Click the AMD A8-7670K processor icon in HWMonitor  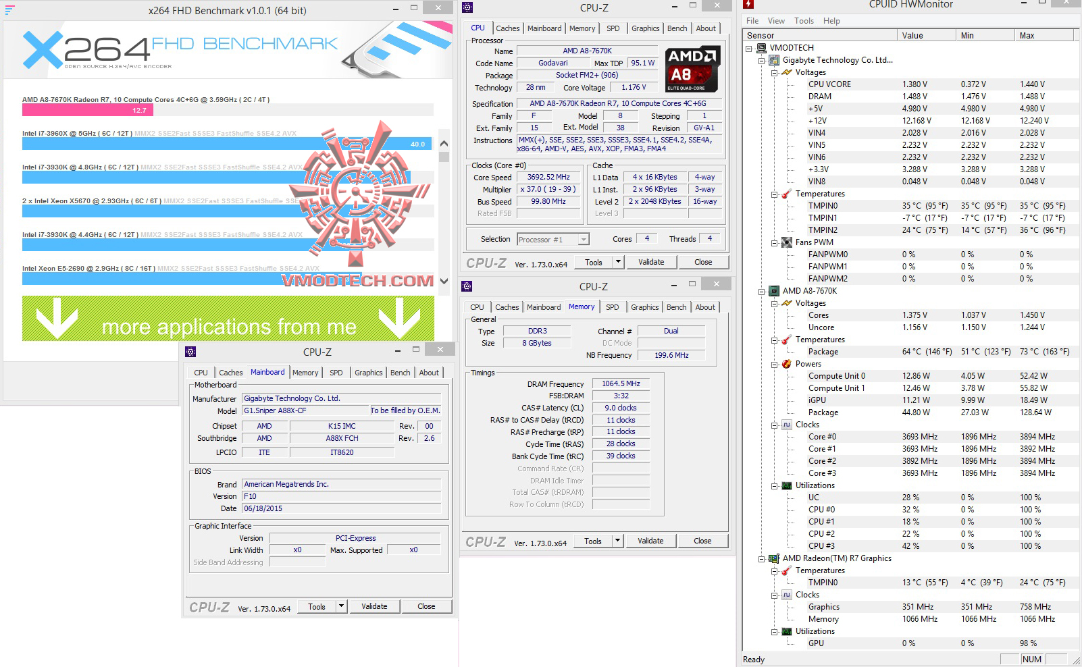[775, 291]
